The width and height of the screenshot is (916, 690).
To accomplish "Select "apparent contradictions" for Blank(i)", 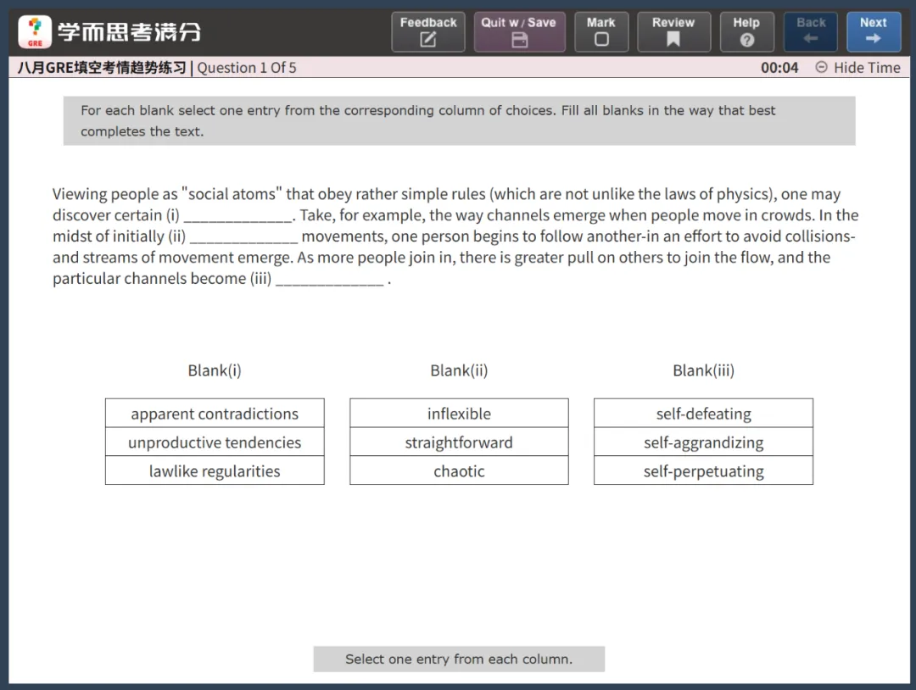I will point(215,414).
